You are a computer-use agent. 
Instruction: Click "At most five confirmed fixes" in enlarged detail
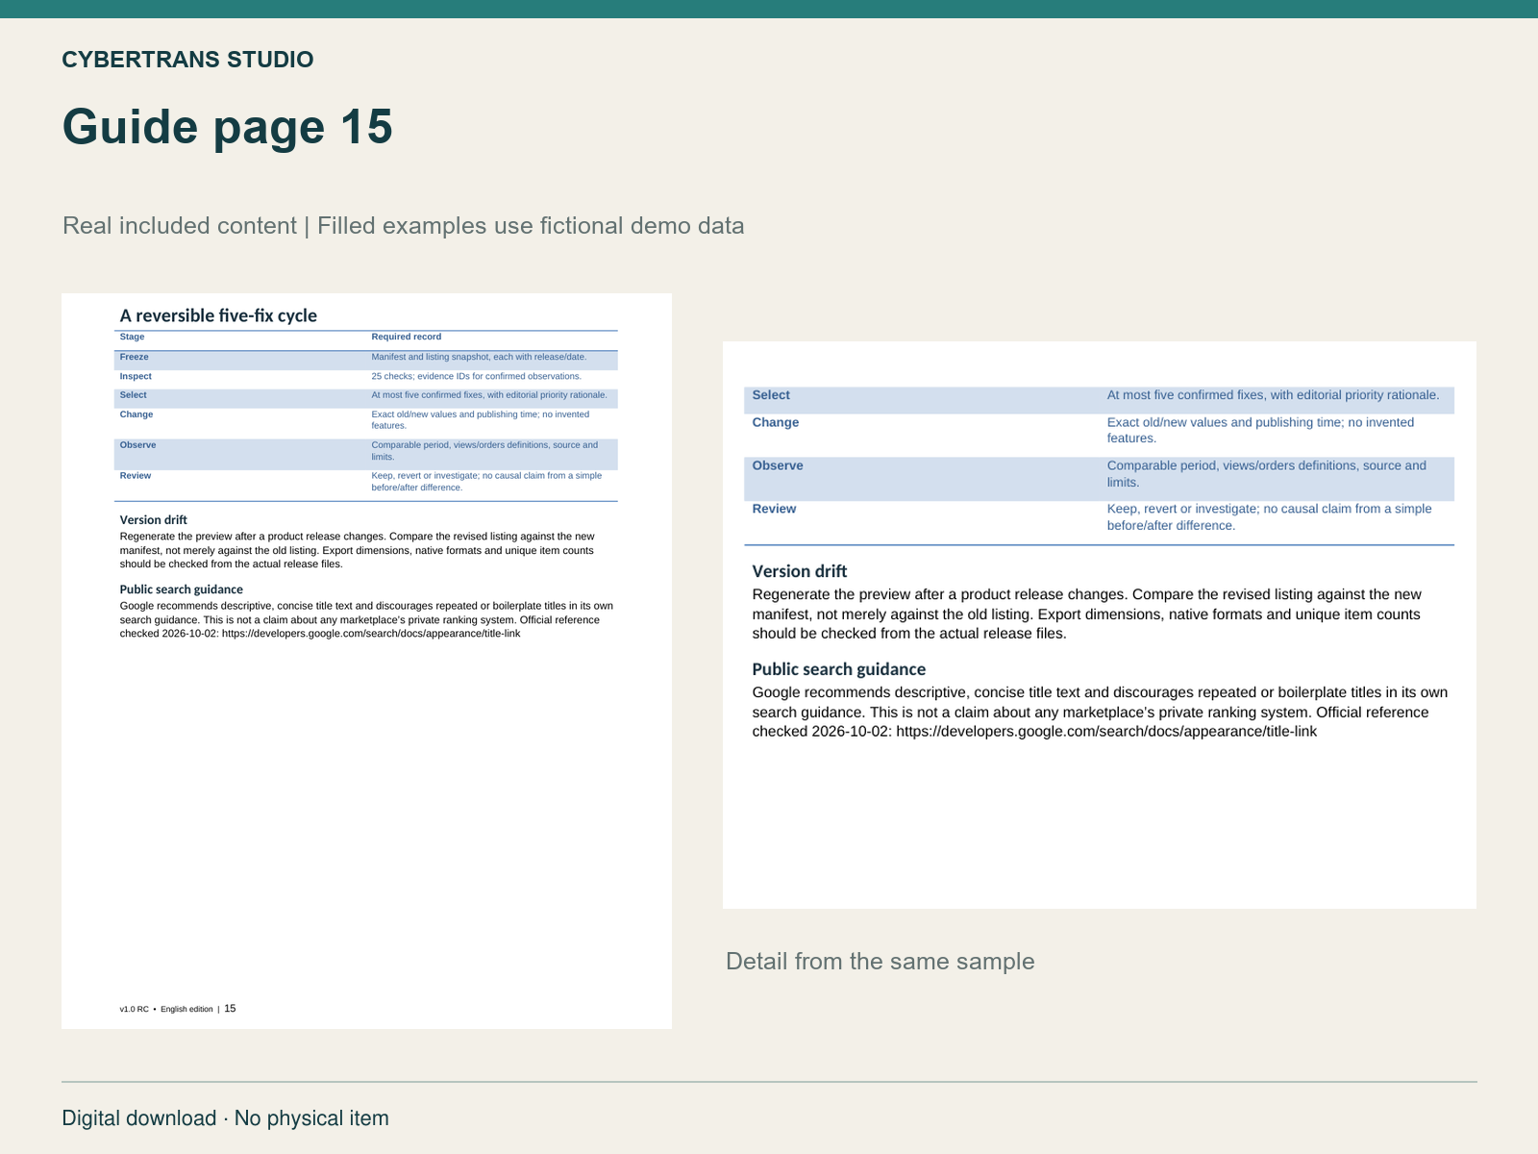click(x=1273, y=395)
